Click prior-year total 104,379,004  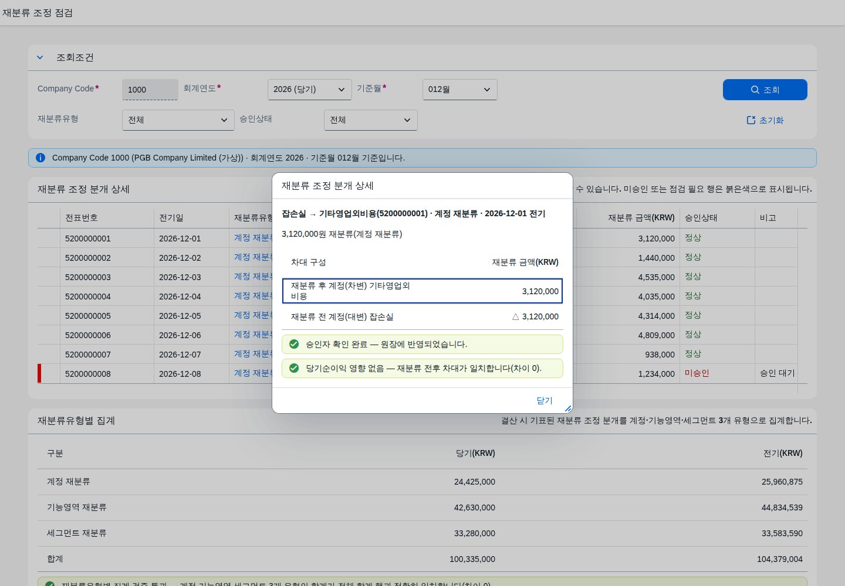pos(780,559)
